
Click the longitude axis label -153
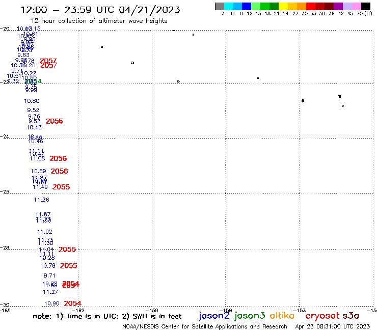click(300, 310)
